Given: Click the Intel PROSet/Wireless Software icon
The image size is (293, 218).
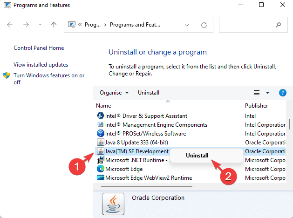Looking at the screenshot, I should [100, 133].
